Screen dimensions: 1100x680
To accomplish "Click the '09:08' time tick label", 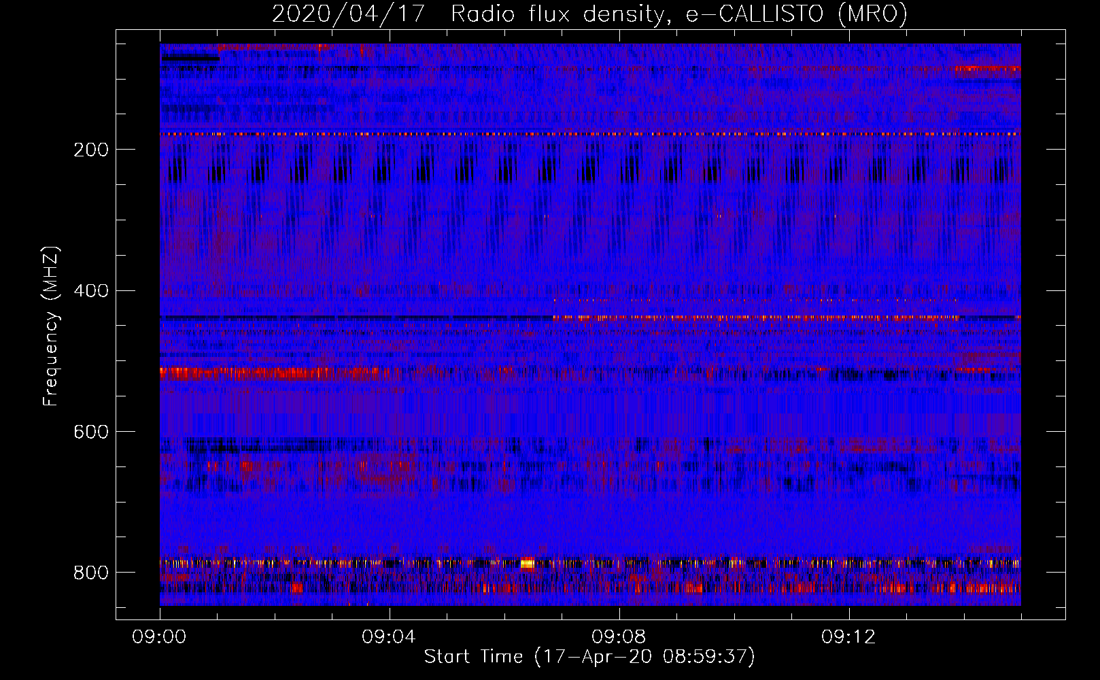I will pyautogui.click(x=619, y=637).
